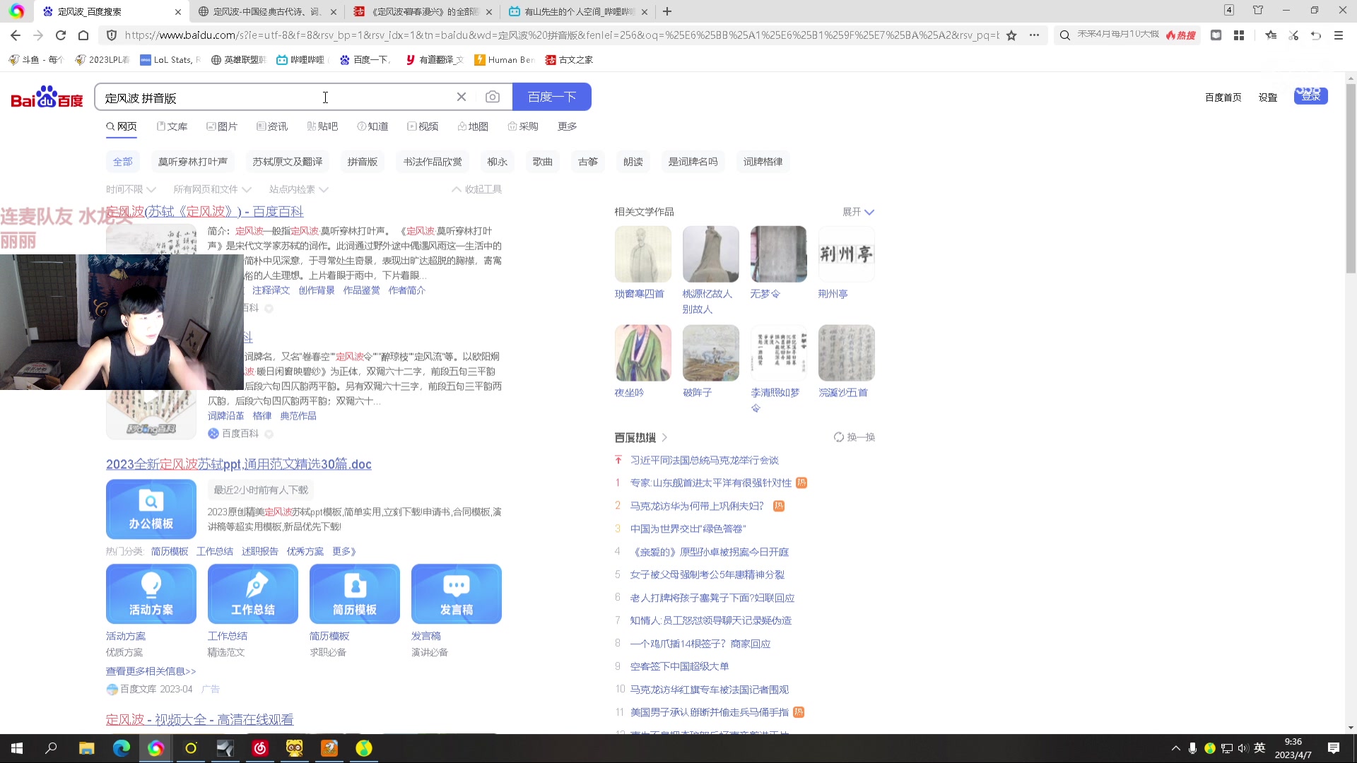Select the 柳永 filter chip
1357x763 pixels.
point(498,162)
